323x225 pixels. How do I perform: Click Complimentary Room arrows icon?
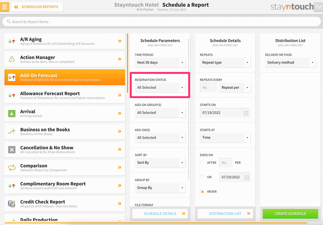pyautogui.click(x=12, y=186)
